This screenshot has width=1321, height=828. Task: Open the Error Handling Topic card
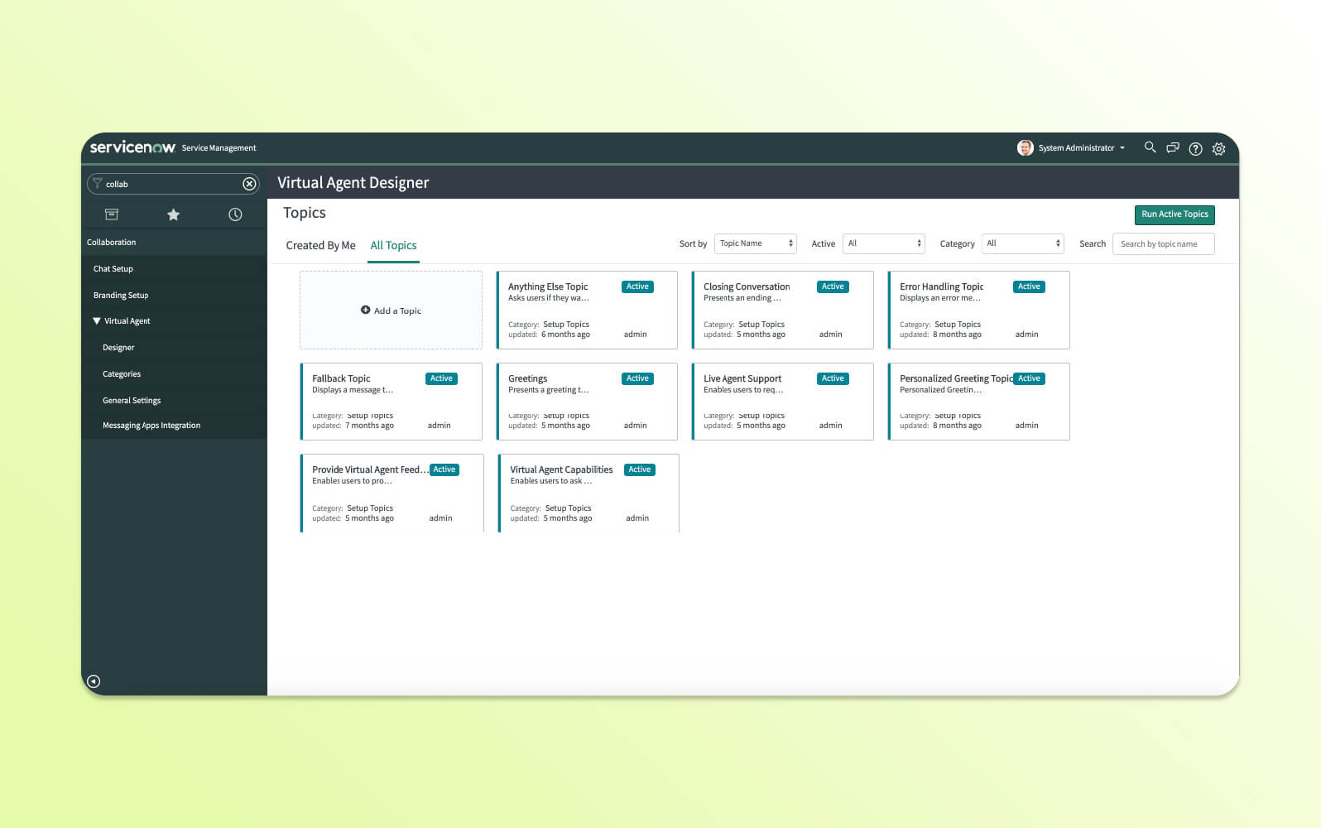[x=978, y=310]
